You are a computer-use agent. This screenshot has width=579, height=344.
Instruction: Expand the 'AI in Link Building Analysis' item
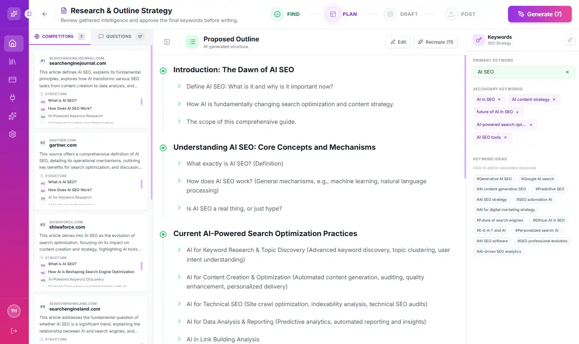[179, 339]
